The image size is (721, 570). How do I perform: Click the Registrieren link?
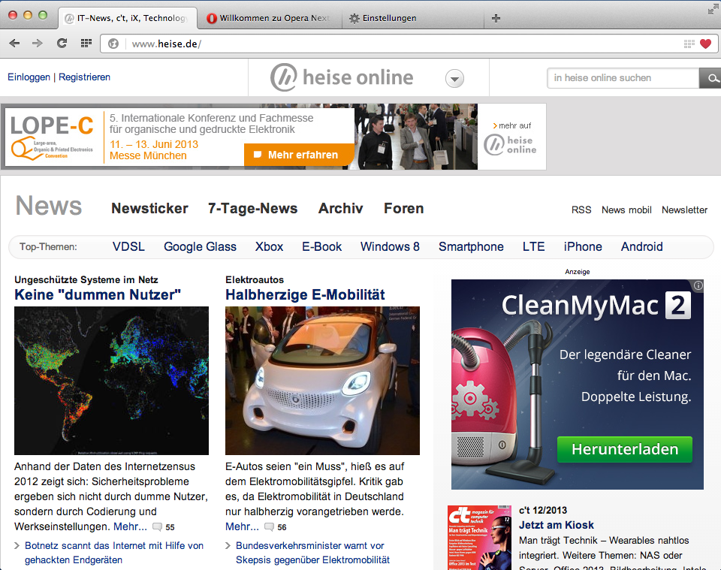pos(84,77)
